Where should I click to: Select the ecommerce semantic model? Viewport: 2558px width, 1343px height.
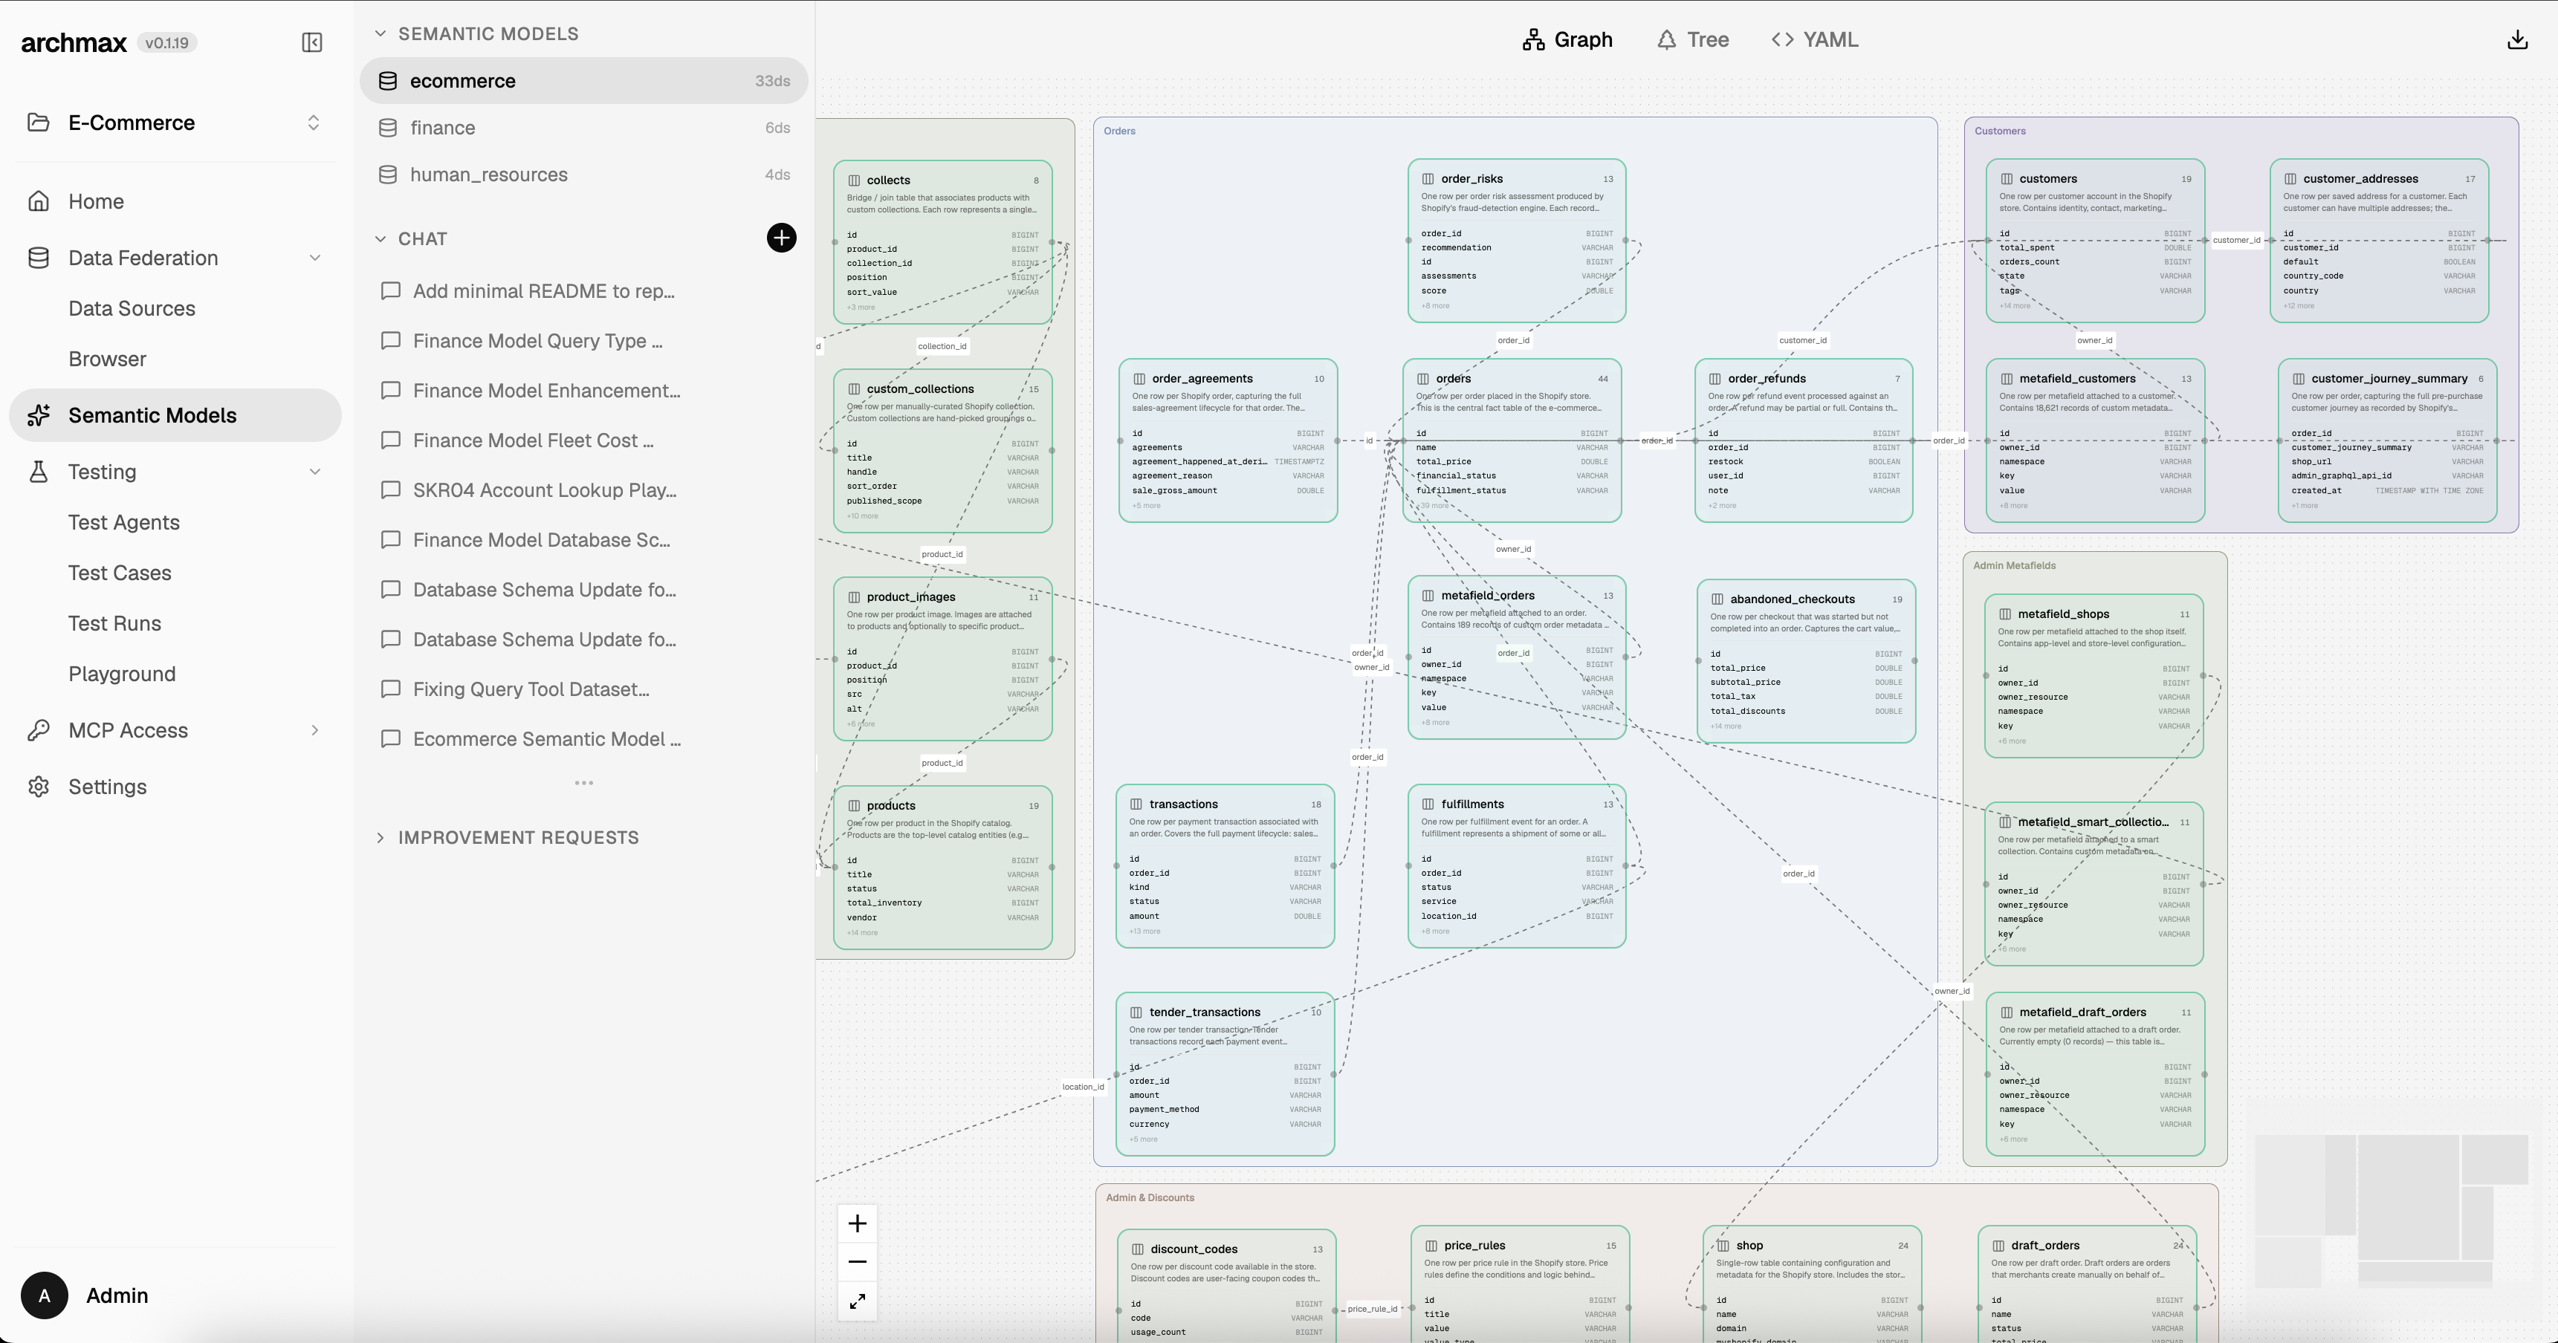tap(584, 80)
